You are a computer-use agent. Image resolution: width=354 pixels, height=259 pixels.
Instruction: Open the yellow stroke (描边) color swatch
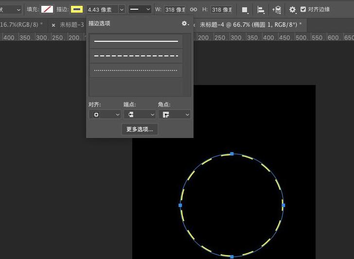pyautogui.click(x=77, y=10)
